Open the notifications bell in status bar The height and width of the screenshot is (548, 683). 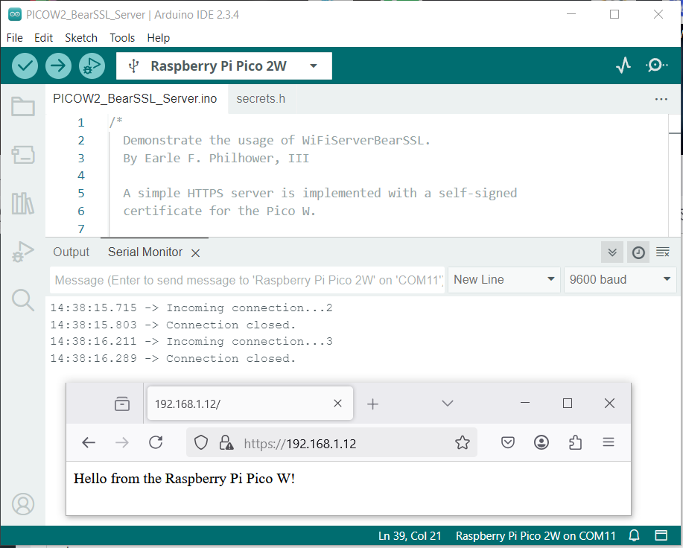pyautogui.click(x=635, y=535)
